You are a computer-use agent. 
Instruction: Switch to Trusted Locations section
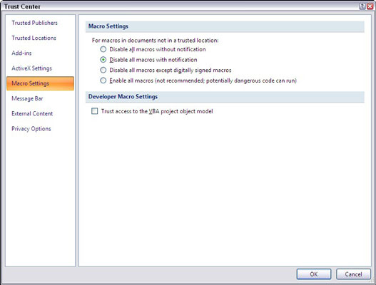coord(34,38)
